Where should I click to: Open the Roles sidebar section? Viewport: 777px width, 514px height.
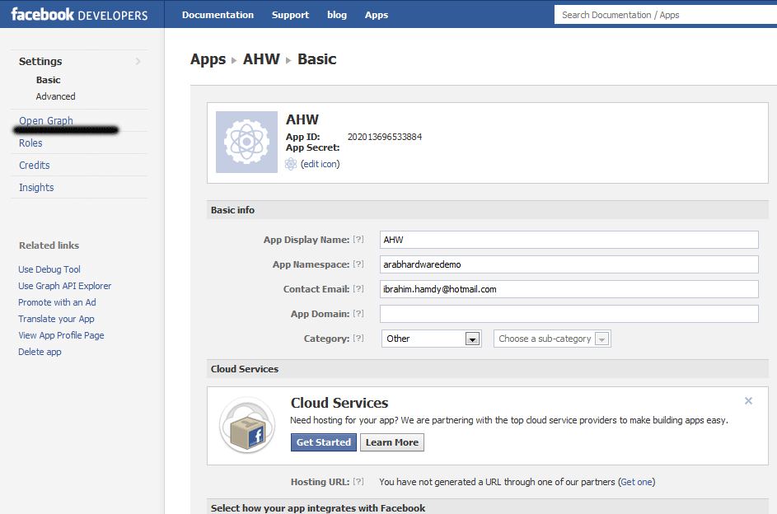[x=30, y=143]
